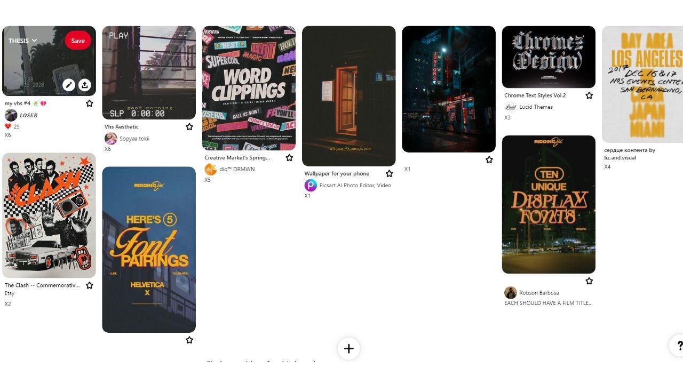
Task: Click the 'X2' label under Etsy
Action: (8, 304)
